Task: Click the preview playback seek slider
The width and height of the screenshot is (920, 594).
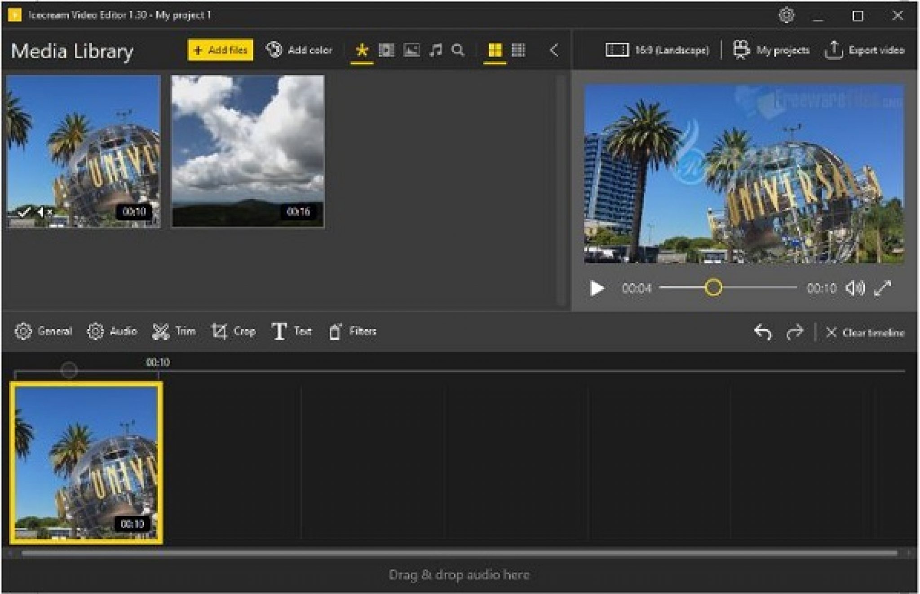Action: [x=728, y=288]
